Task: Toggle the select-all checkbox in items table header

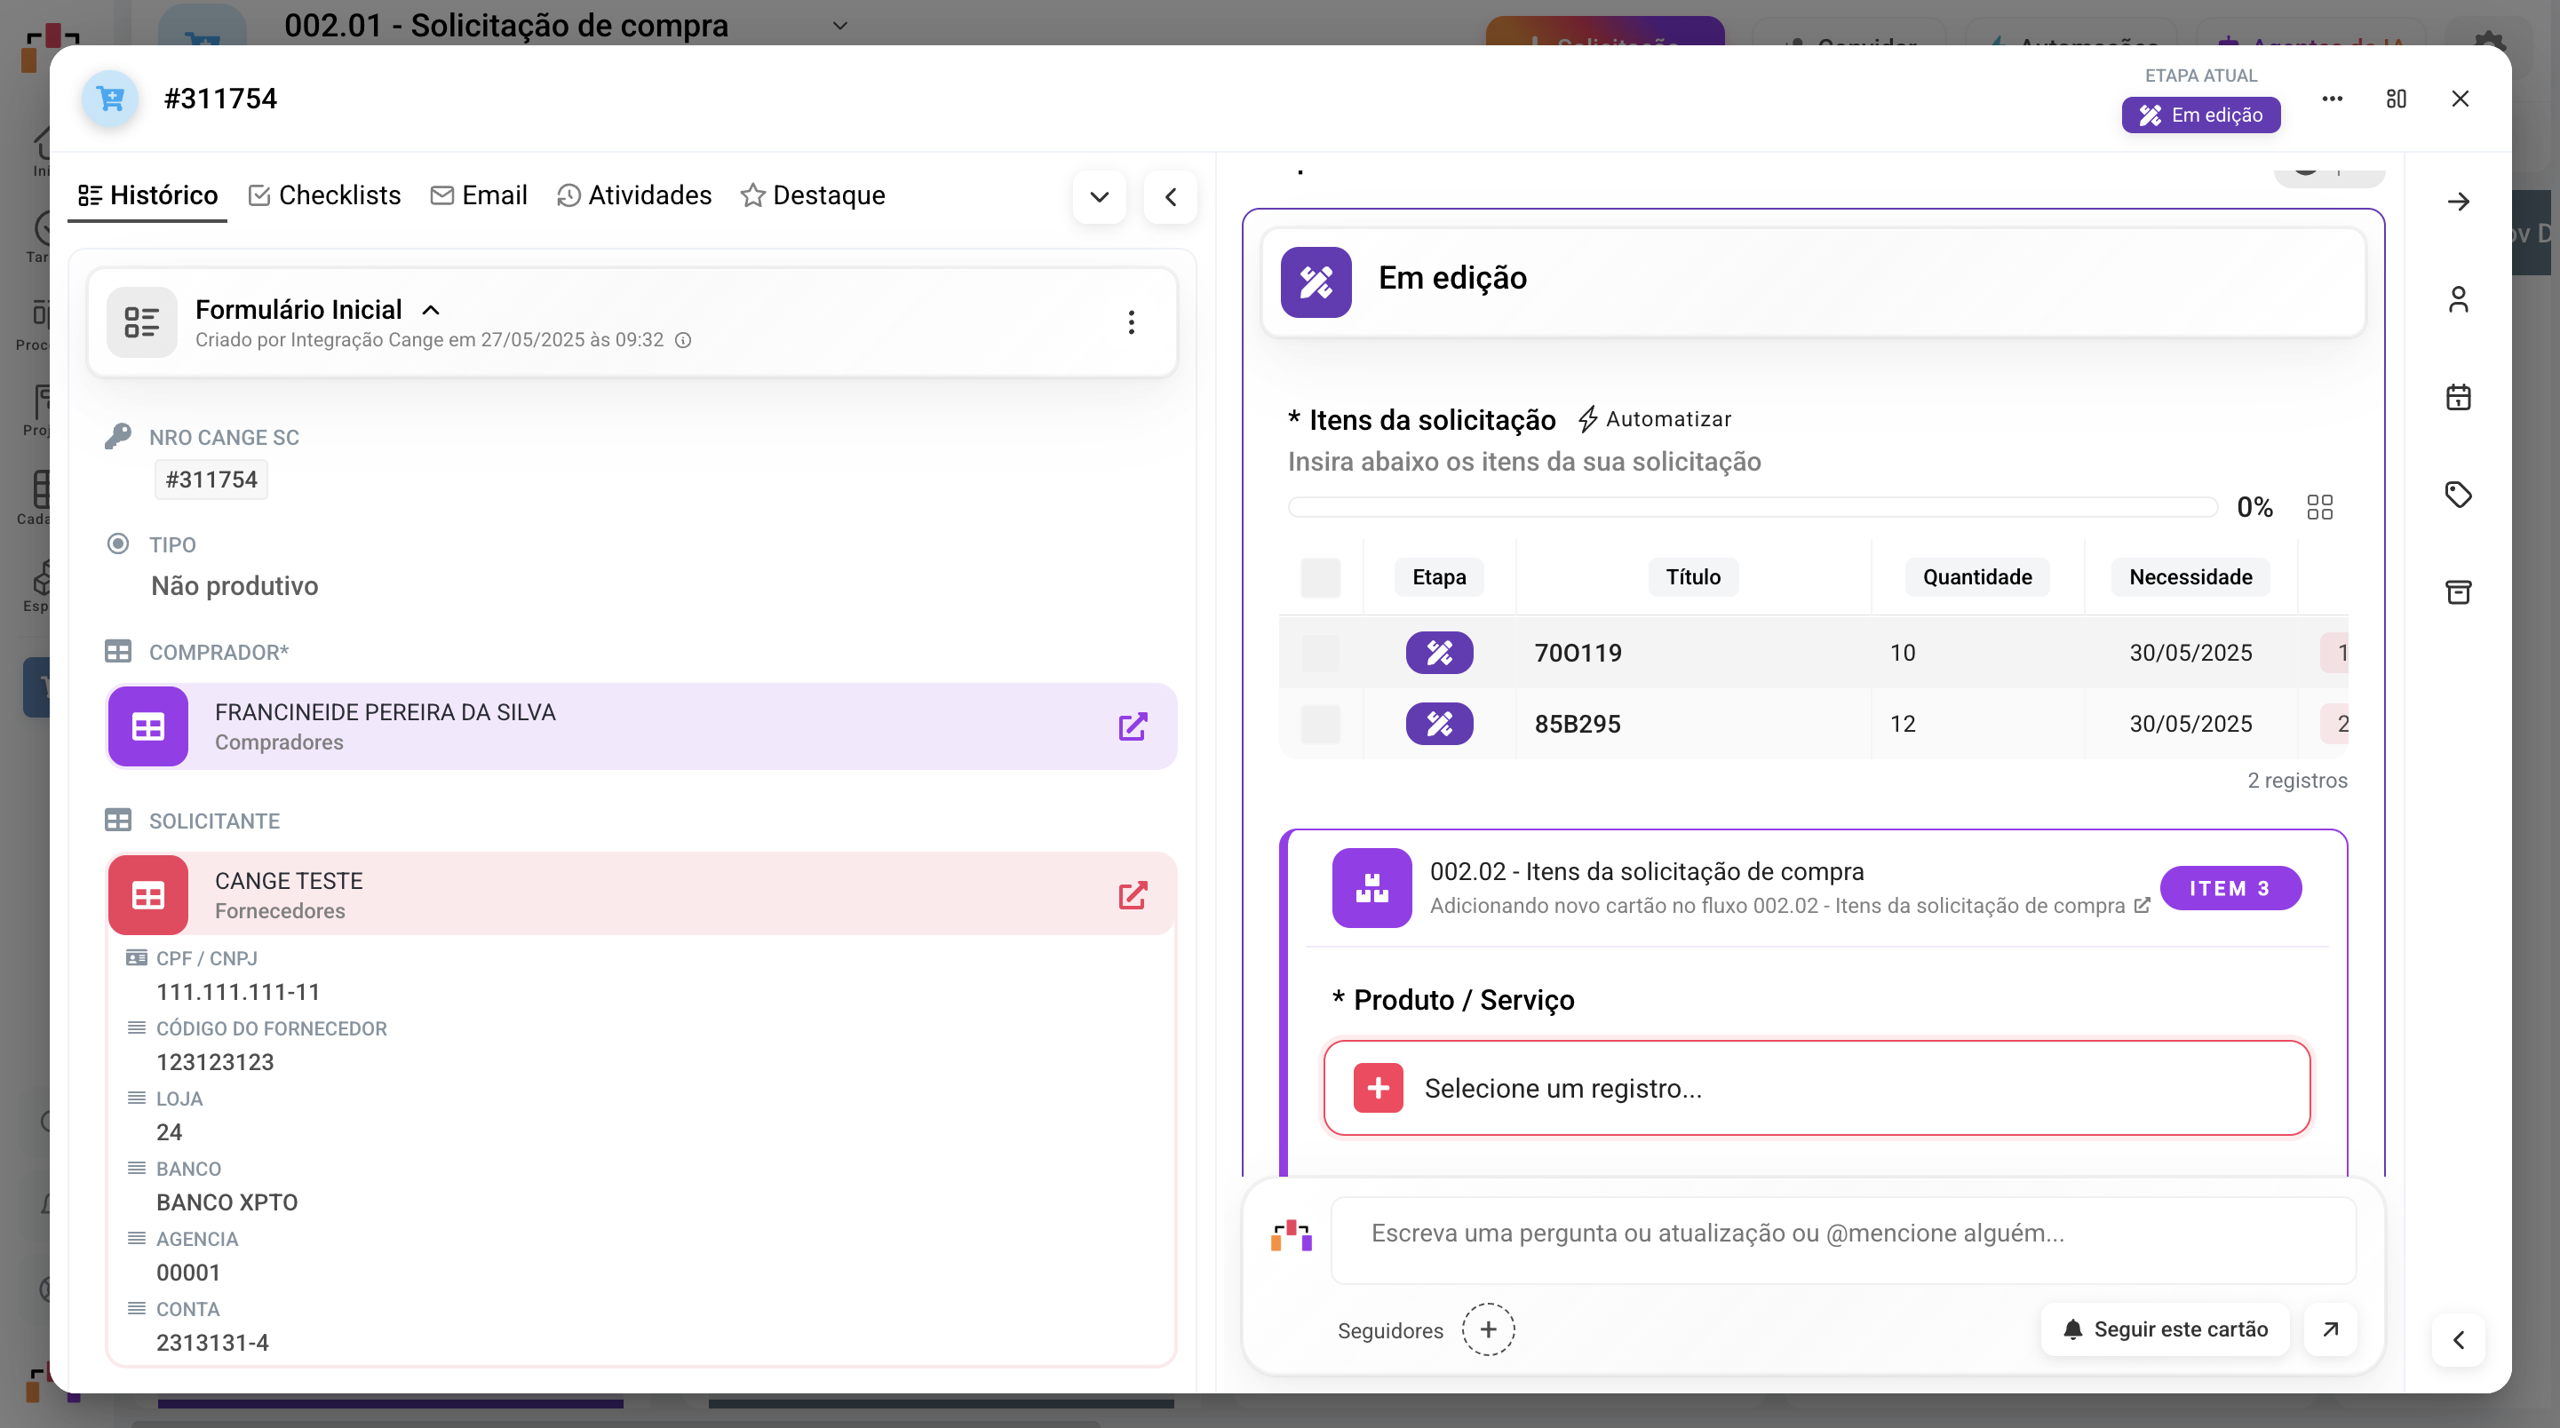Action: point(1320,577)
